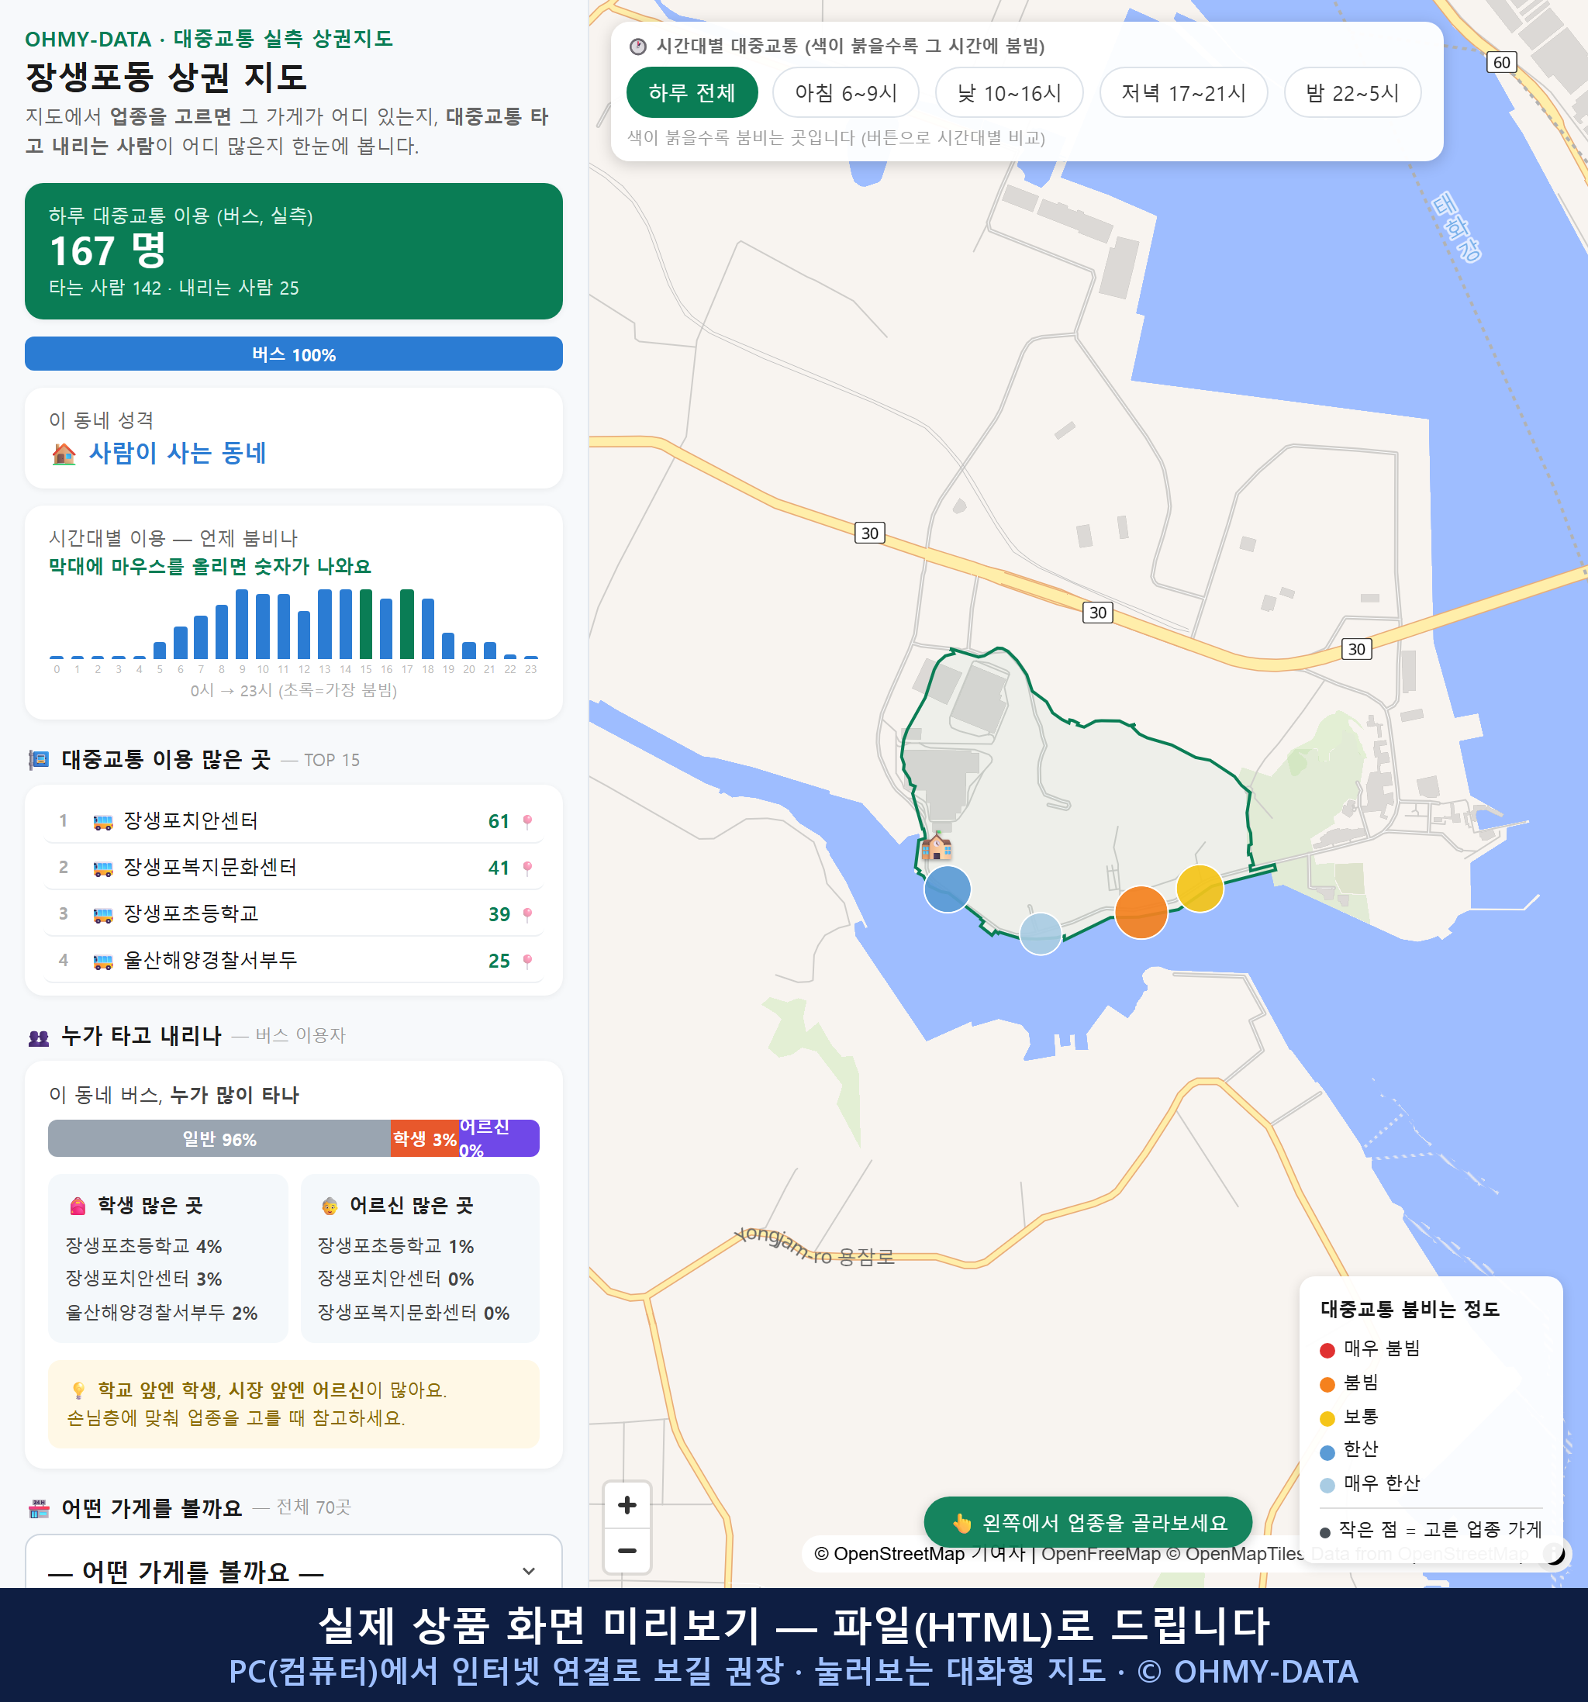Click the 왼쪽에서 업종을 골라보세요 button

pyautogui.click(x=1088, y=1523)
